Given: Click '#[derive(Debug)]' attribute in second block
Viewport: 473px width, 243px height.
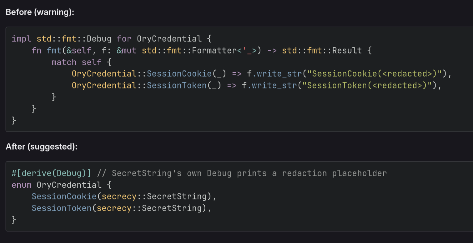Looking at the screenshot, I should [x=52, y=173].
